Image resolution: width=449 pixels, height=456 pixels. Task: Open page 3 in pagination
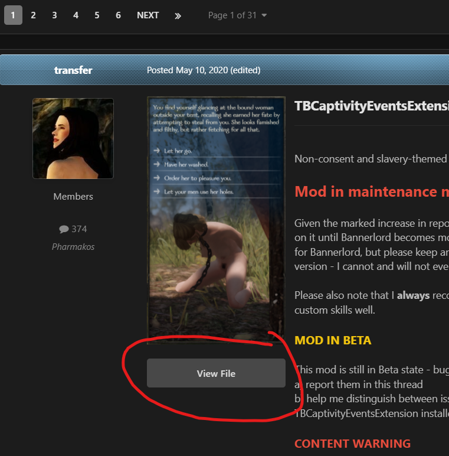(x=55, y=15)
